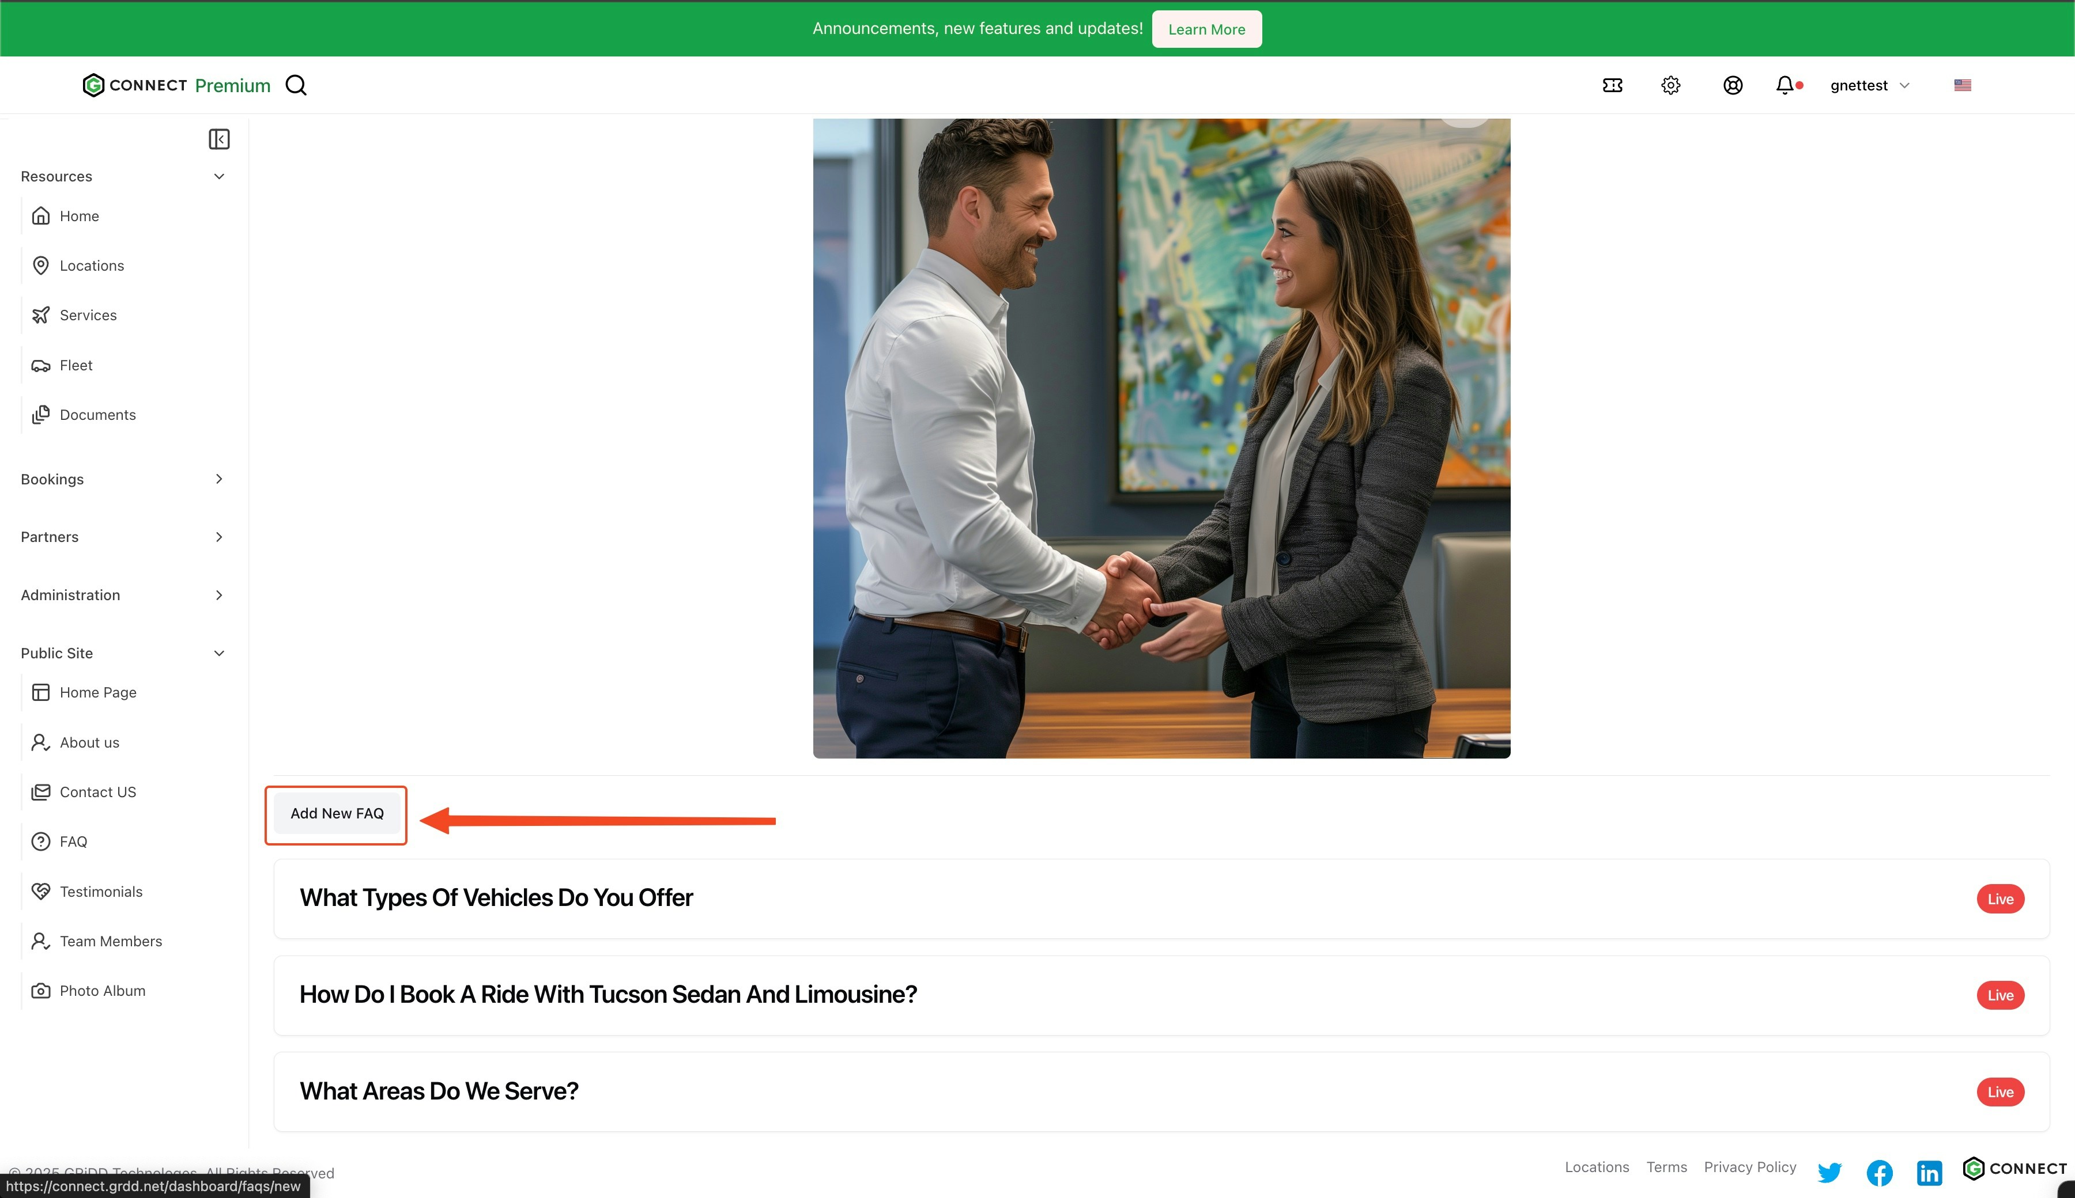Open the ticket icon in header
The width and height of the screenshot is (2075, 1198).
pos(1612,86)
